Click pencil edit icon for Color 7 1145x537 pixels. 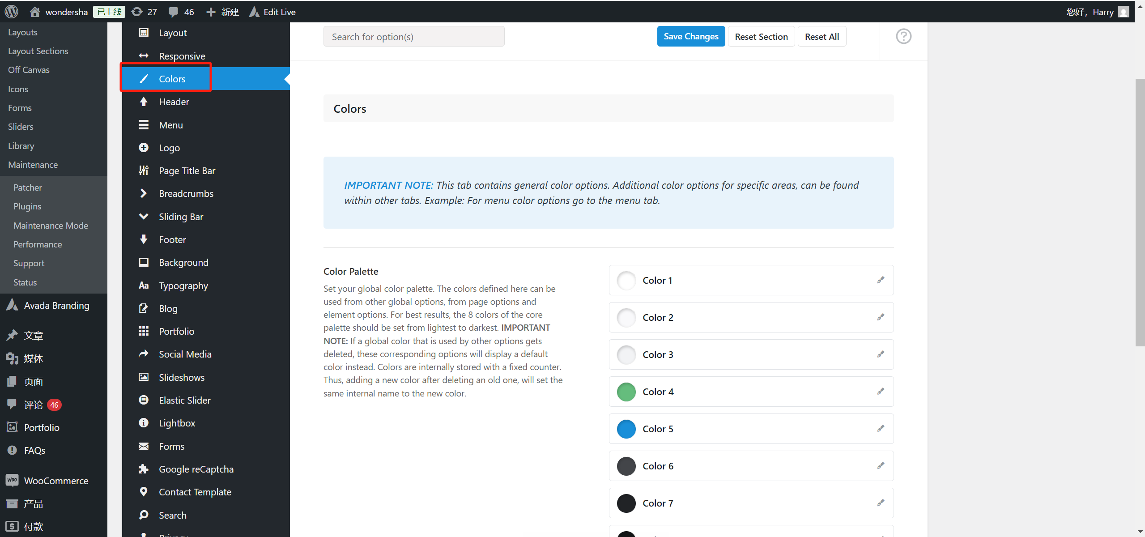pyautogui.click(x=880, y=503)
